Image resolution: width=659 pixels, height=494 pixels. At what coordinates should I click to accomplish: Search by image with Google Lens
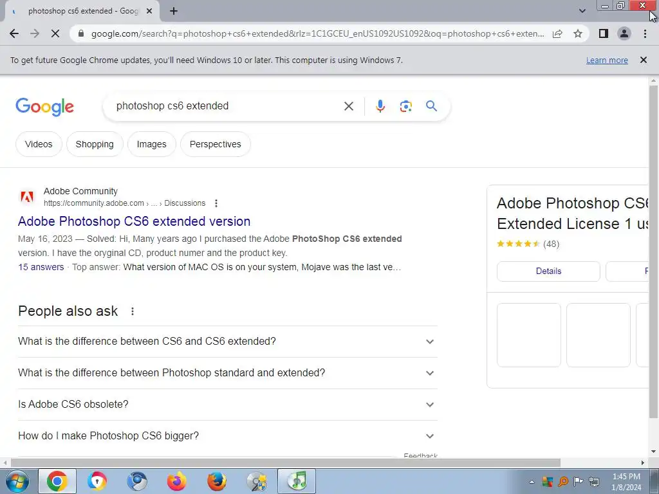405,106
